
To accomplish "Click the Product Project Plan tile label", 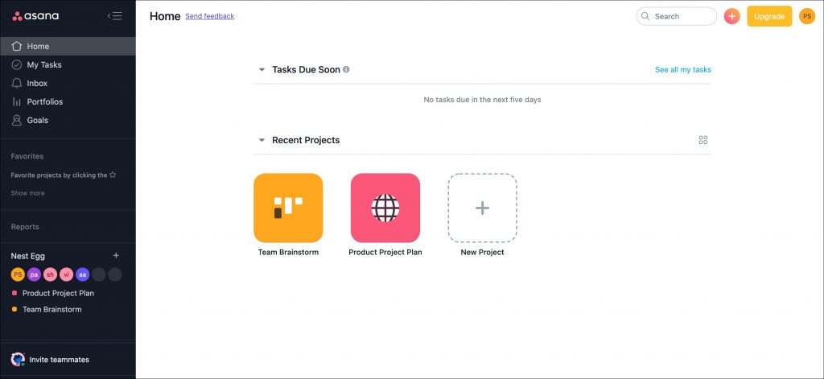I will (x=385, y=253).
